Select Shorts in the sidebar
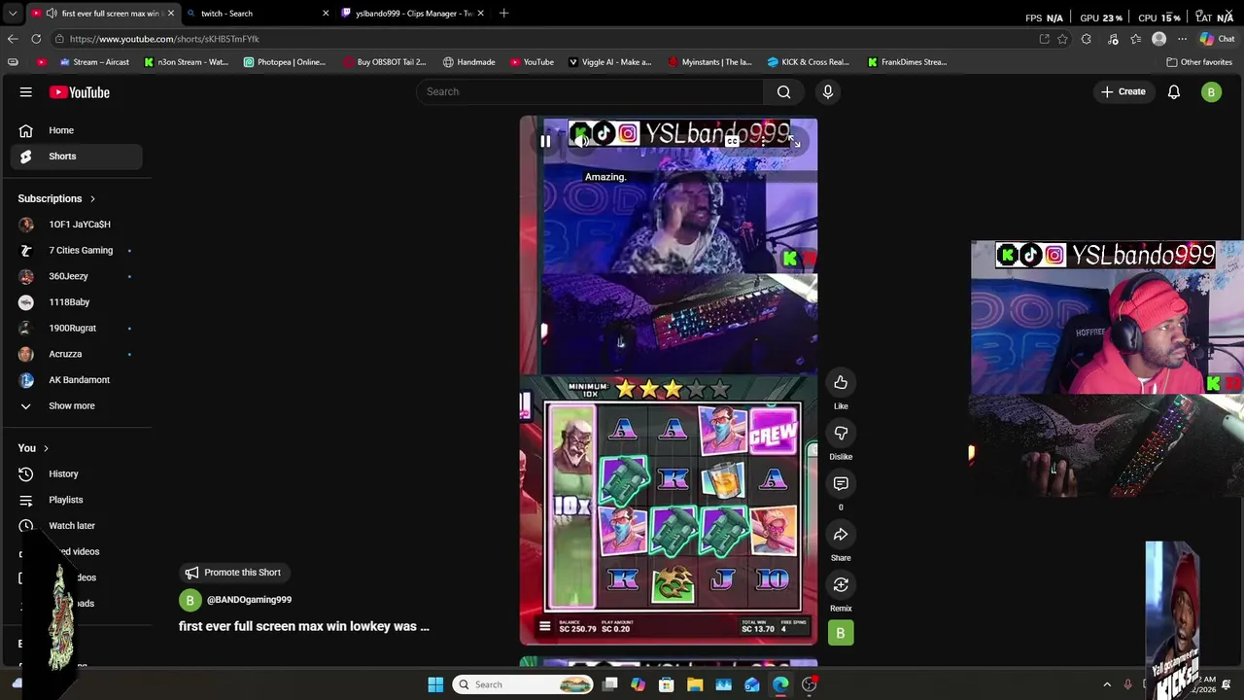 coord(76,156)
